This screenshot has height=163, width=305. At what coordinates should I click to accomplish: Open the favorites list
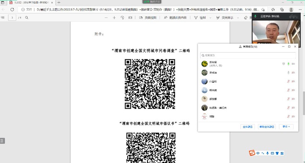[x=273, y=10]
